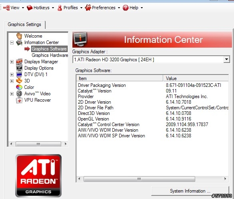Click the value 2009.1104.959.17837

(x=187, y=125)
